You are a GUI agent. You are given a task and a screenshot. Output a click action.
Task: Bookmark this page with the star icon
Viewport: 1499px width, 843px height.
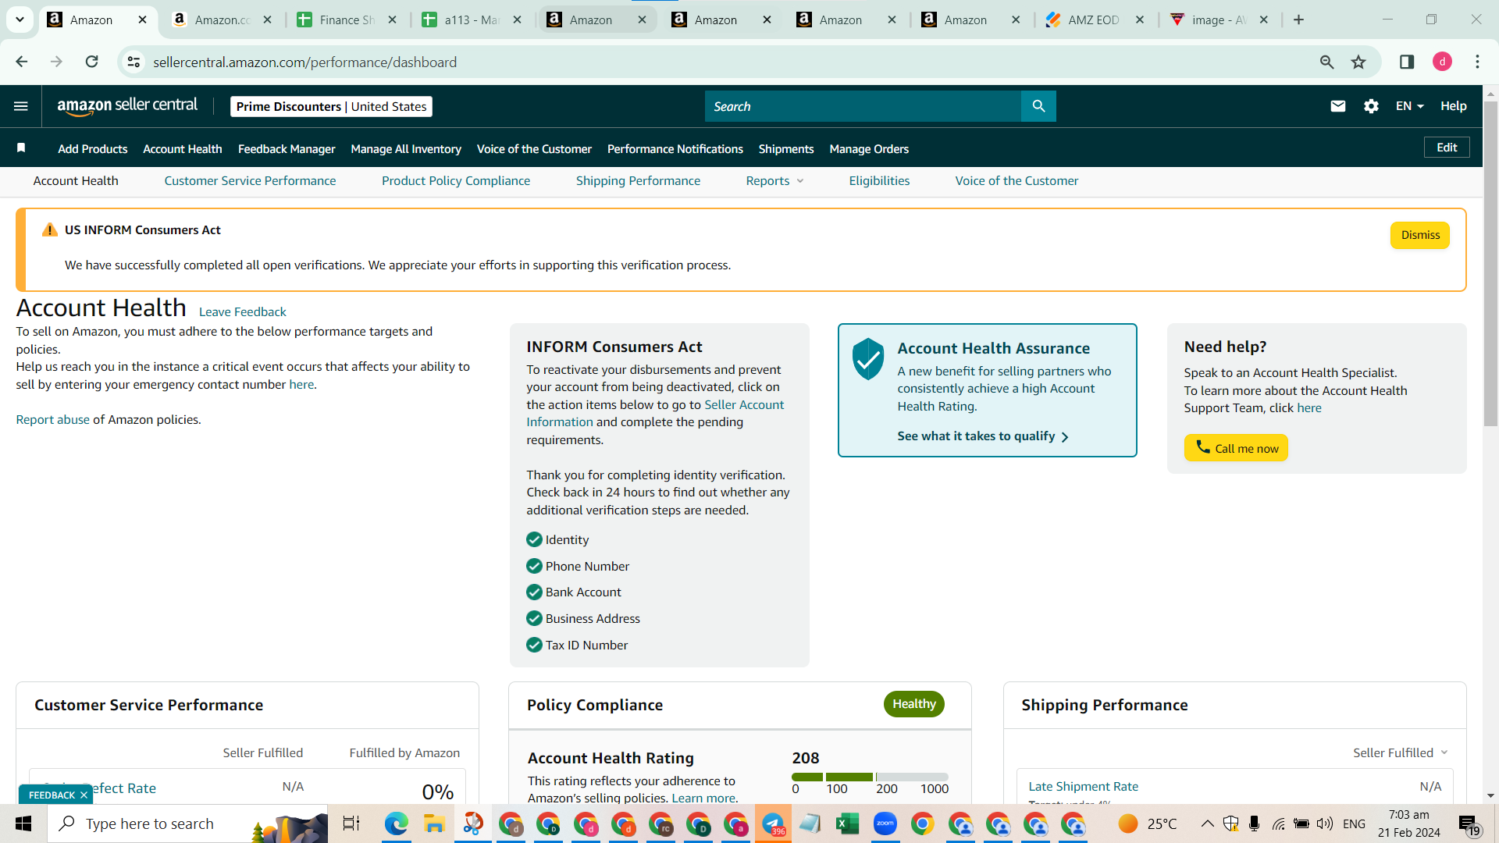[1358, 62]
